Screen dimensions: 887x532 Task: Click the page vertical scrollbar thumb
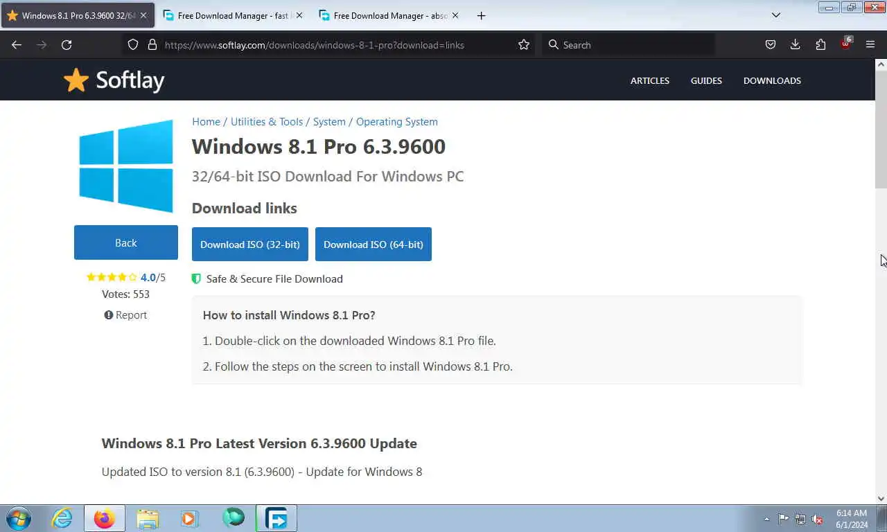point(881,130)
